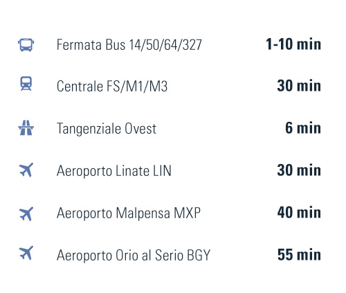Click the MXP airport code text
Viewport: 346px width, 293px height.
pyautogui.click(x=187, y=213)
